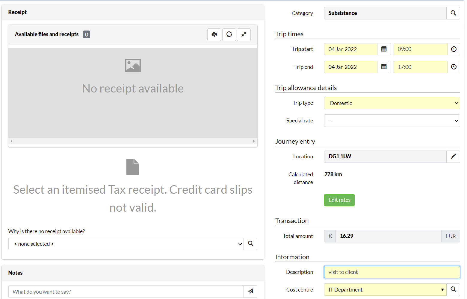Edit the DG1 1LW location with the pencil
Image resolution: width=467 pixels, height=299 pixels.
[x=453, y=157]
